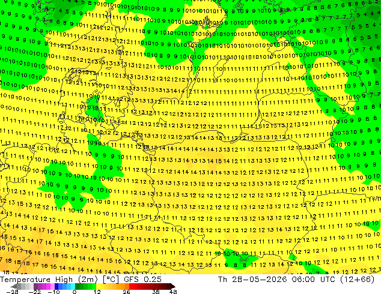
Task: Click the '48' legend scale value
Action: pyautogui.click(x=173, y=292)
